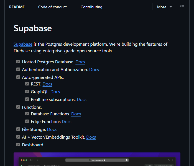Toggle the Auto-generated APIs checkbox
The image size is (194, 166).
(x=18, y=77)
